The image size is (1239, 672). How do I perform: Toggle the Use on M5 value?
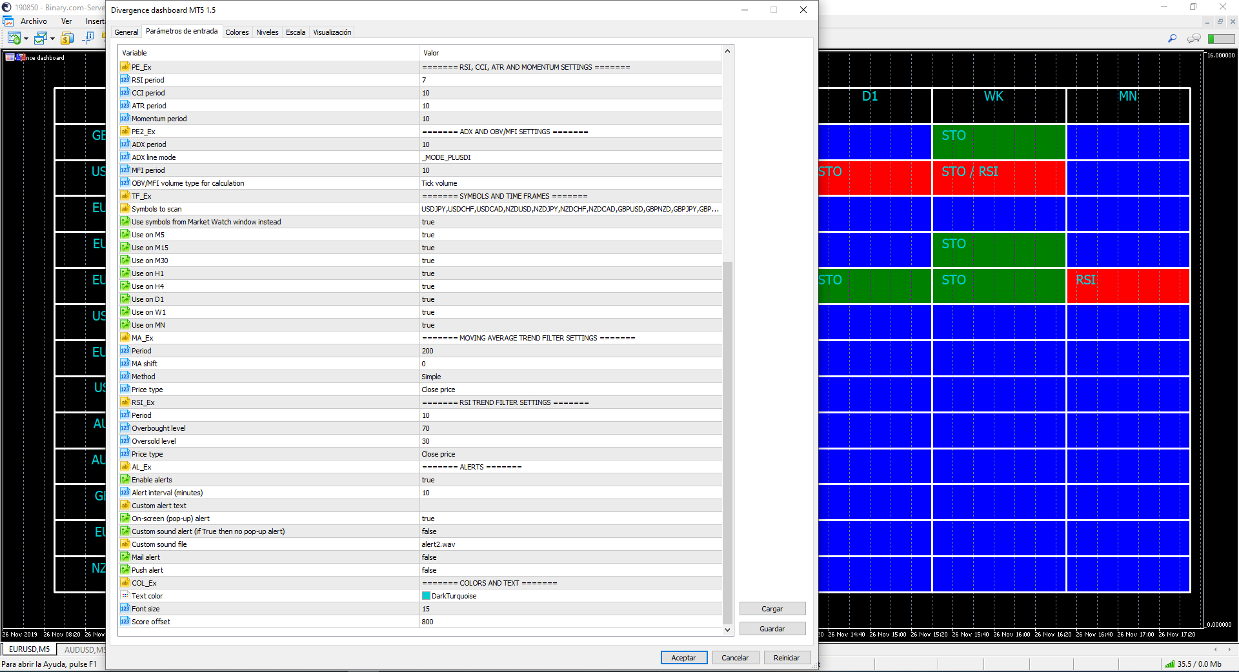(x=570, y=235)
